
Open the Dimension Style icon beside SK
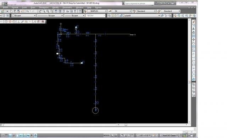tap(110, 11)
